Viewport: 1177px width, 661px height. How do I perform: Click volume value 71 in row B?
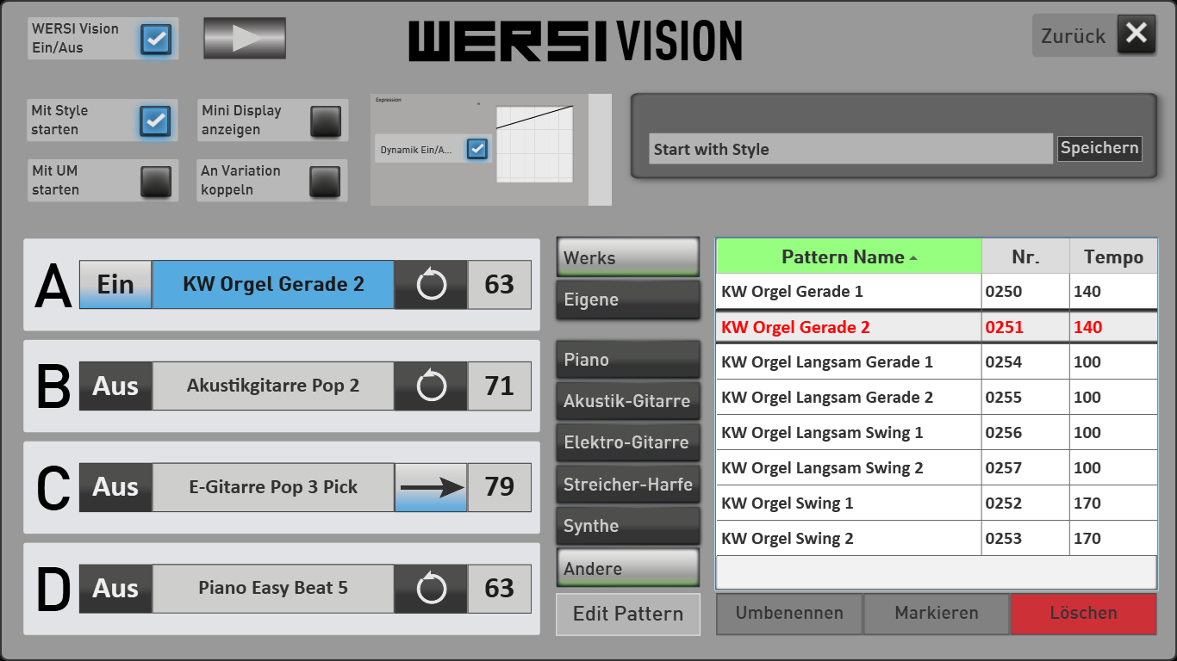(x=500, y=386)
